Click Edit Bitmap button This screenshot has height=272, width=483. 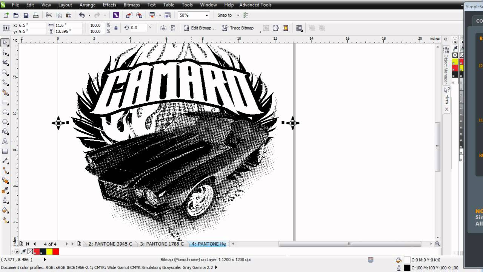click(x=200, y=28)
